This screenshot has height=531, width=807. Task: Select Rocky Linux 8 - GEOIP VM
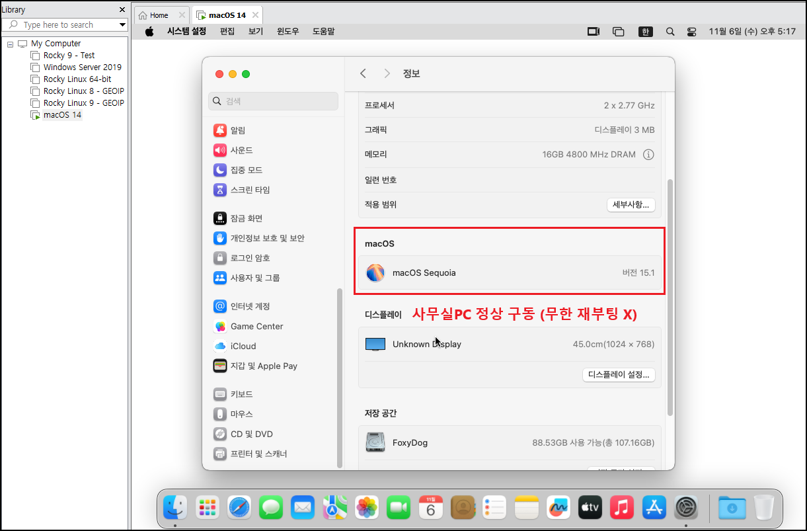click(83, 91)
